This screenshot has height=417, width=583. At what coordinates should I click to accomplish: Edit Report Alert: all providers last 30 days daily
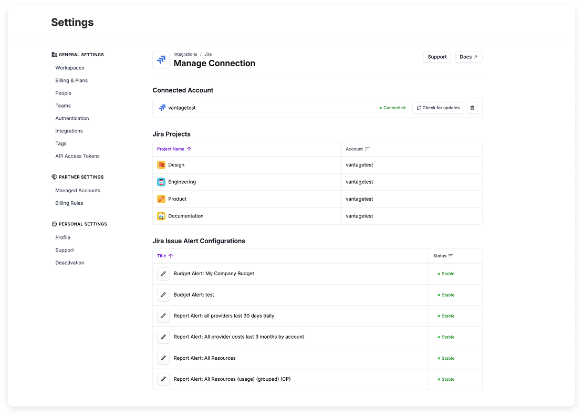[x=163, y=316]
